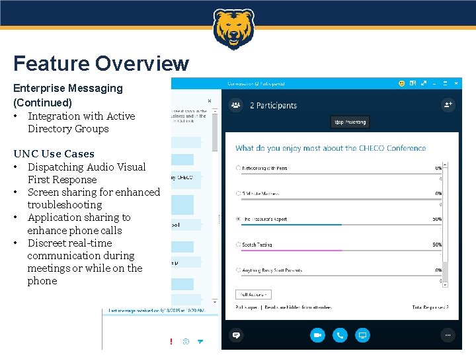The image size is (476, 357).
Task: Open more options ellipsis button
Action: [448, 335]
